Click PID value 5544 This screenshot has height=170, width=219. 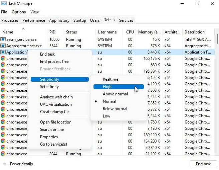(x=53, y=46)
